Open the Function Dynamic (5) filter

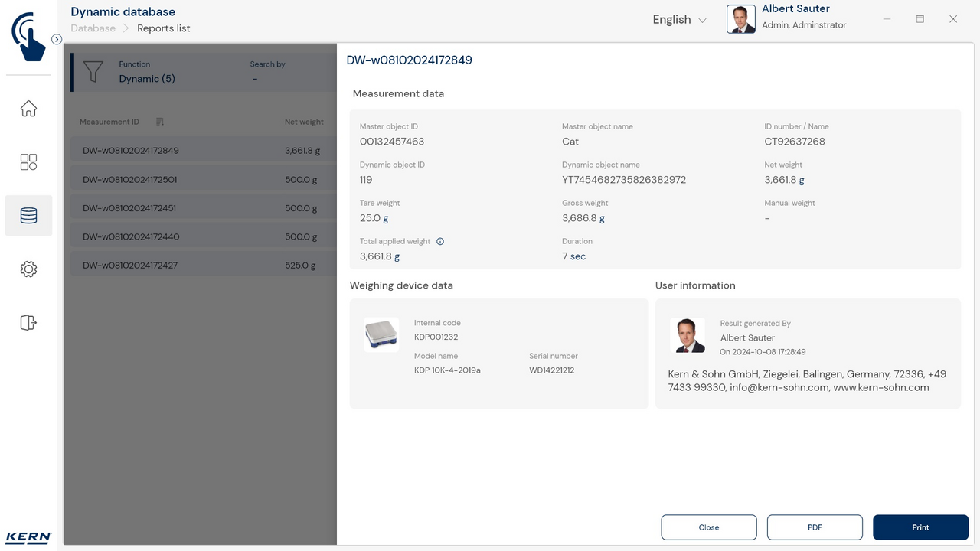click(147, 72)
